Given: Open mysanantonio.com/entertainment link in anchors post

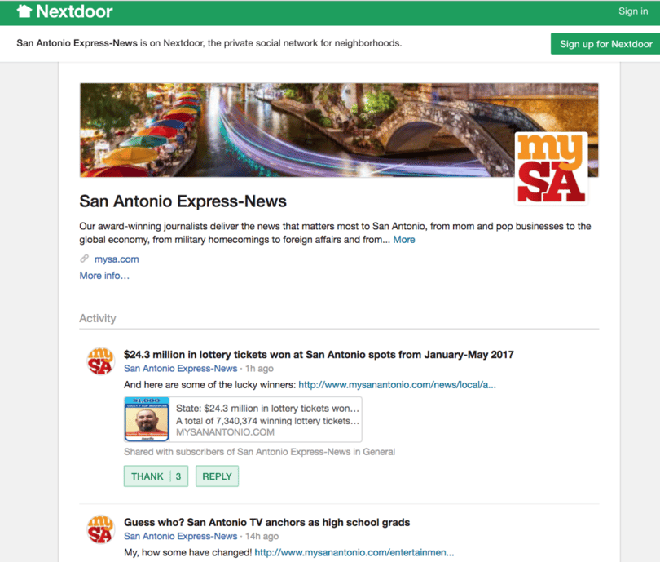Looking at the screenshot, I should (354, 552).
